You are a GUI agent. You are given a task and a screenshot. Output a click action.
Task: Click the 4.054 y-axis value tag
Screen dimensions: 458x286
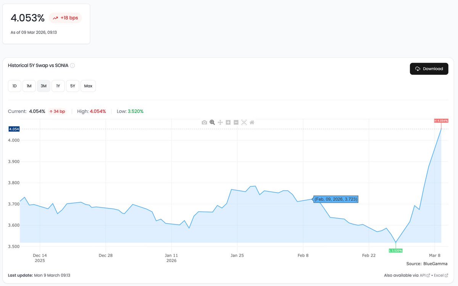pos(14,129)
